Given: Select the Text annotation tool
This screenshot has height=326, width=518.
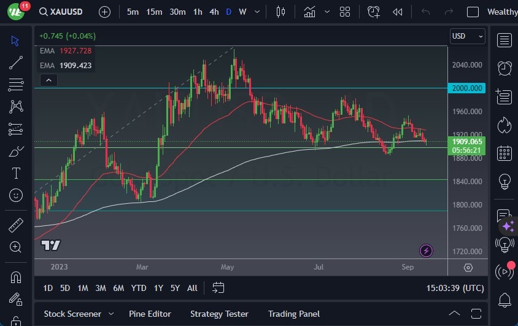Looking at the screenshot, I should 16,173.
